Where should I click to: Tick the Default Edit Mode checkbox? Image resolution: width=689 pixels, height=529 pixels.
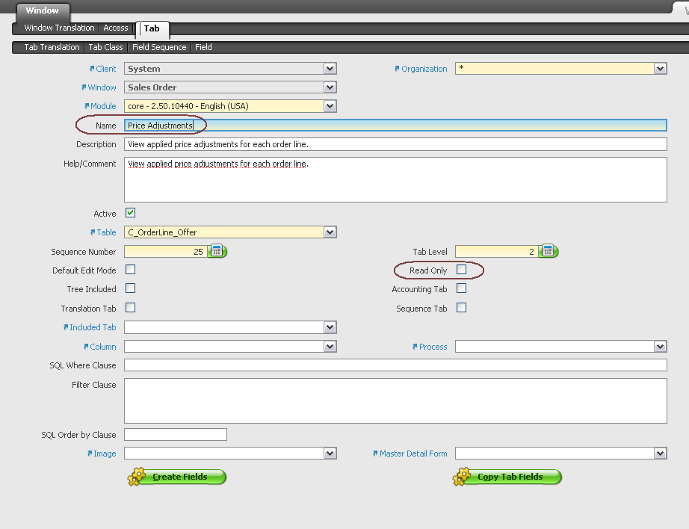click(x=131, y=270)
